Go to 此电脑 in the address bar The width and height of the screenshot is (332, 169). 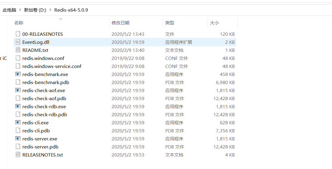point(9,10)
